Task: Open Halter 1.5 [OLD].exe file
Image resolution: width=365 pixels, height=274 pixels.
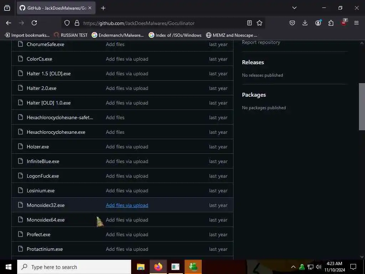Action: pos(48,73)
